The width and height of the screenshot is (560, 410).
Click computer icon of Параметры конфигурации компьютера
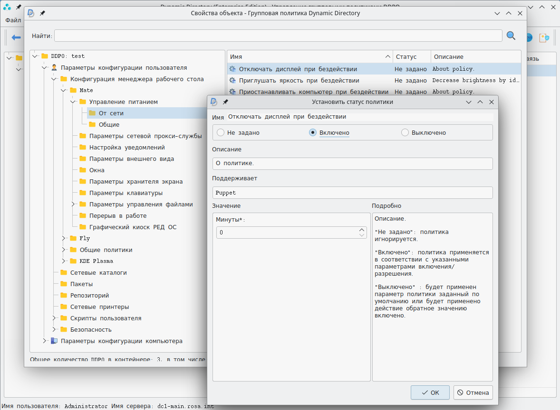point(54,341)
